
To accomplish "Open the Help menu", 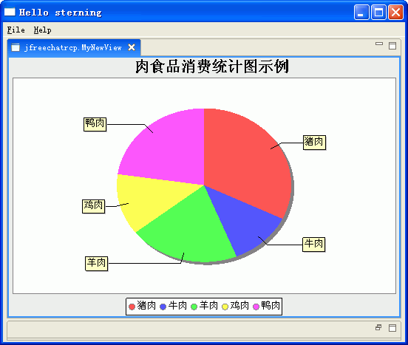I will (x=42, y=30).
